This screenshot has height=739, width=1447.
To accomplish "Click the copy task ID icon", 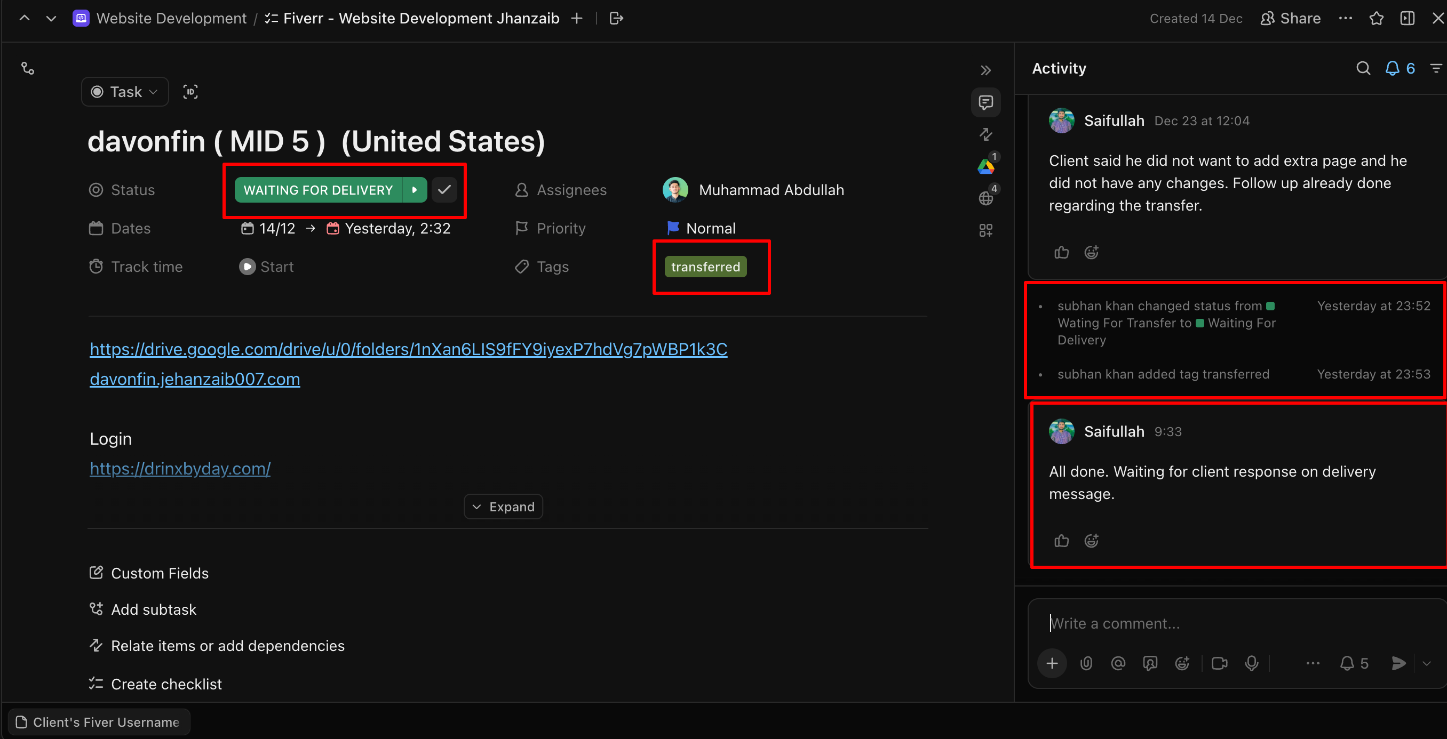I will [190, 92].
